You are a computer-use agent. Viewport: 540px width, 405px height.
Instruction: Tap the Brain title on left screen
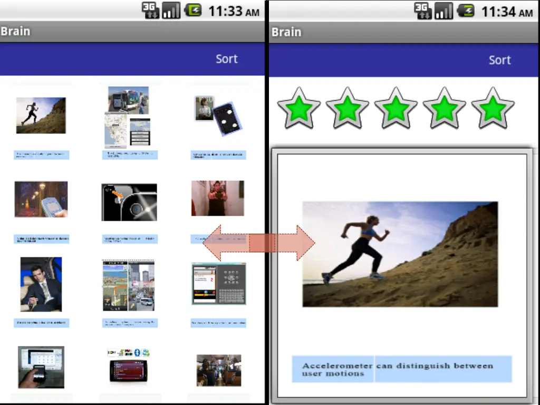pos(15,31)
